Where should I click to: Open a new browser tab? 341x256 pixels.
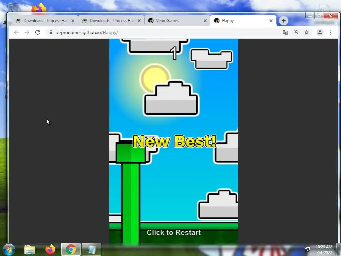pos(284,21)
